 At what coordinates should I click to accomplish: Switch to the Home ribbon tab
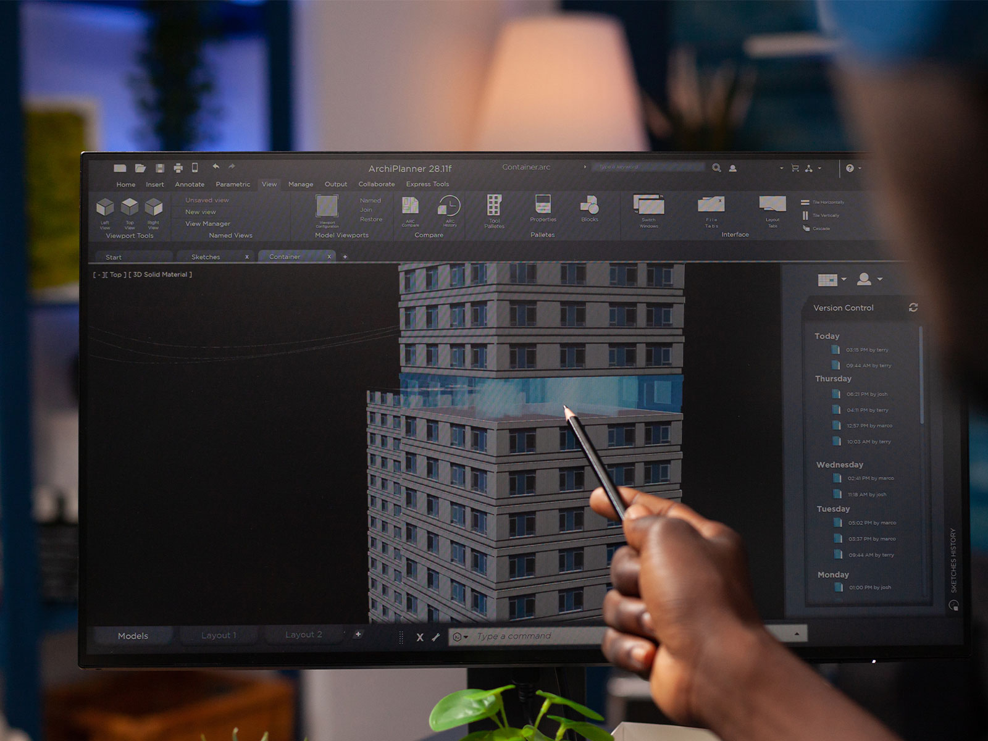pyautogui.click(x=126, y=185)
